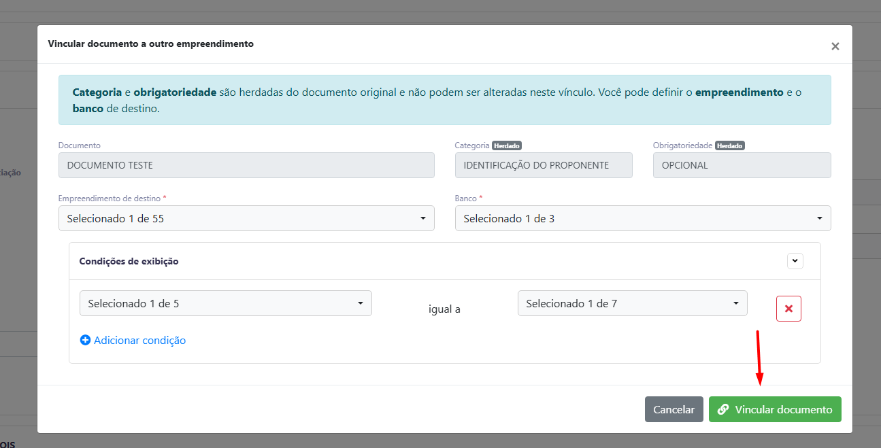Click the blue info alert about Categoria e obrigatoriedade
The height and width of the screenshot is (448, 881).
pos(445,100)
